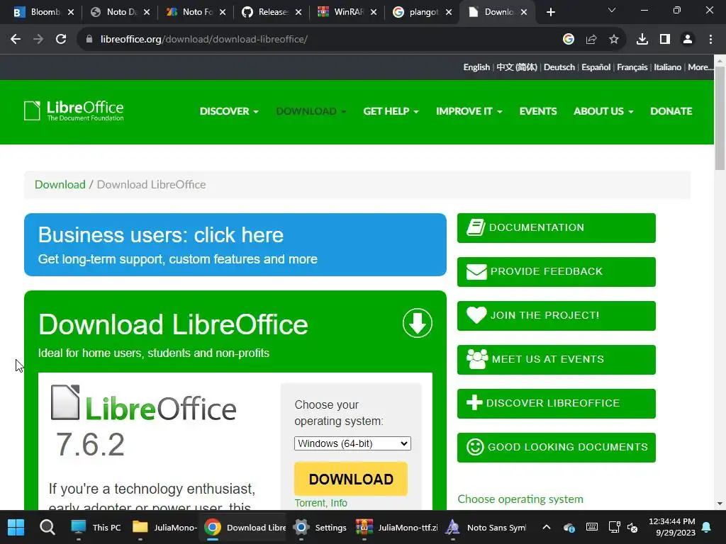Click the scrollbar down arrow

point(720,504)
